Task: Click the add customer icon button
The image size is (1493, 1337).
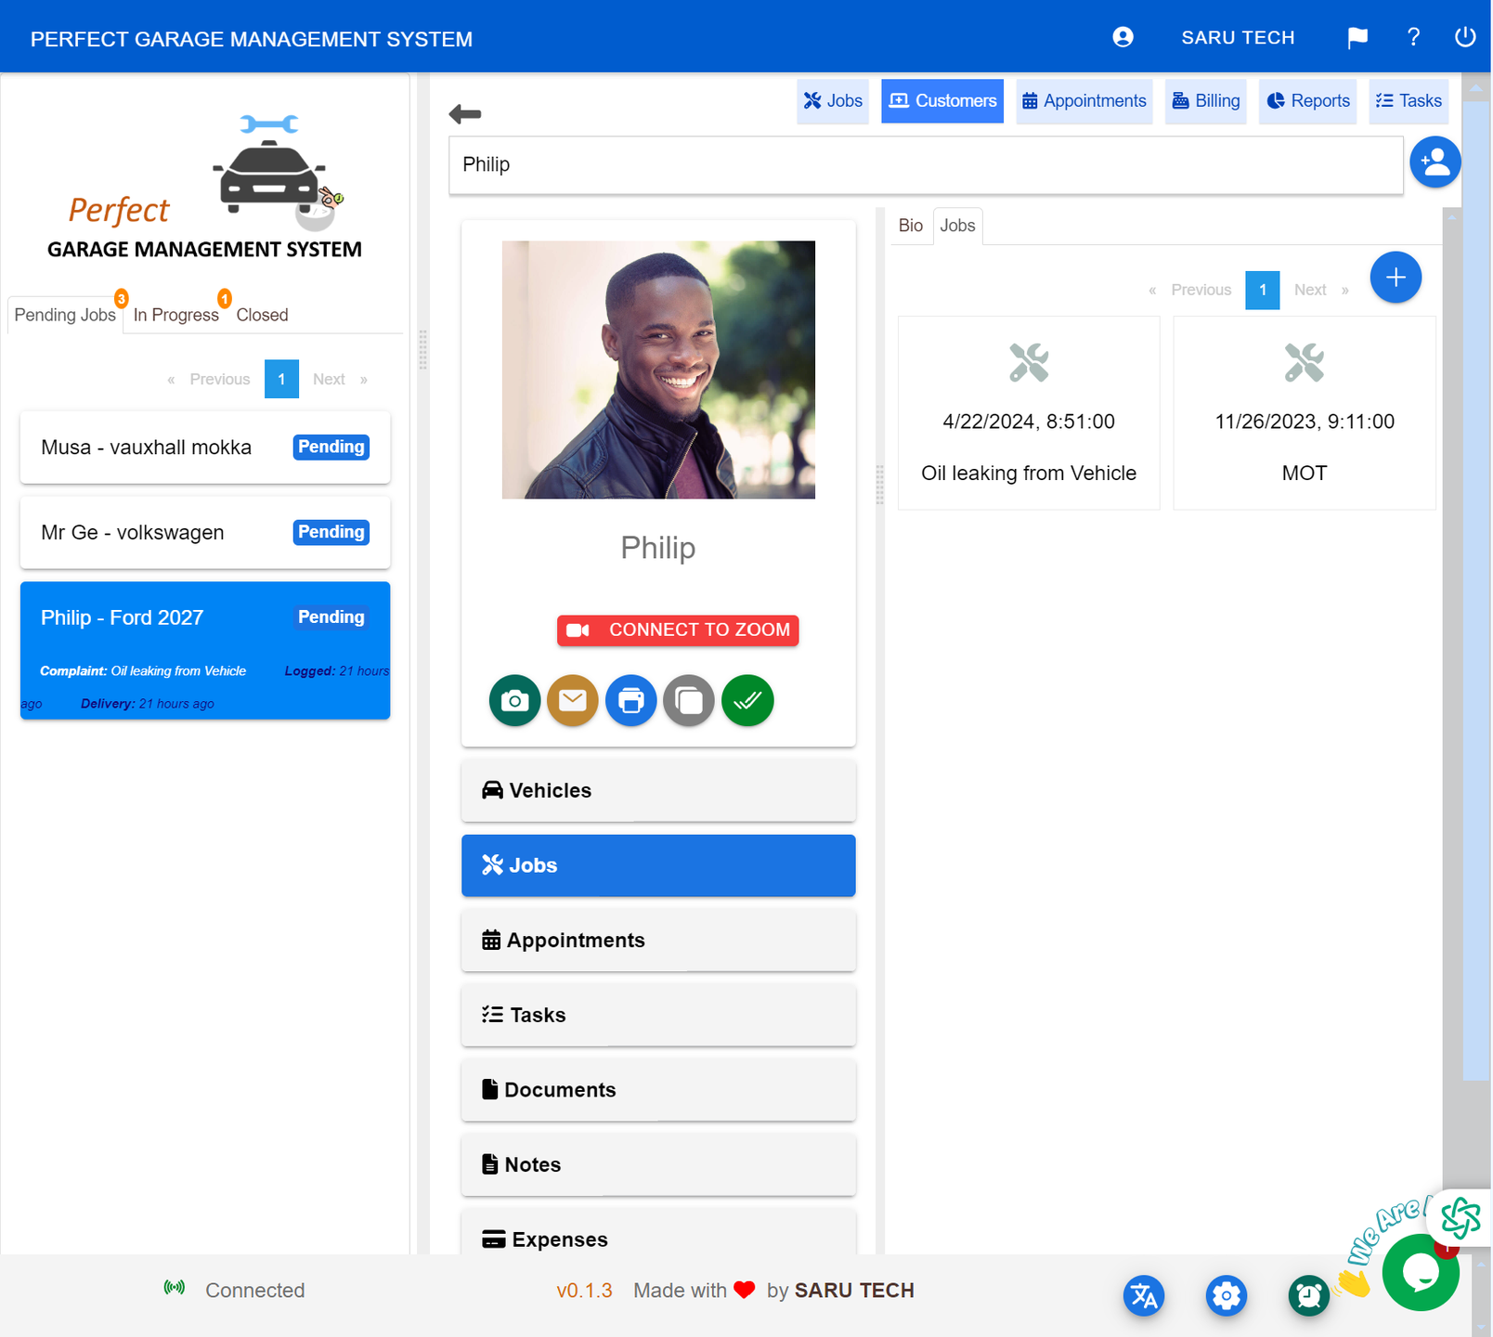Action: pos(1435,162)
